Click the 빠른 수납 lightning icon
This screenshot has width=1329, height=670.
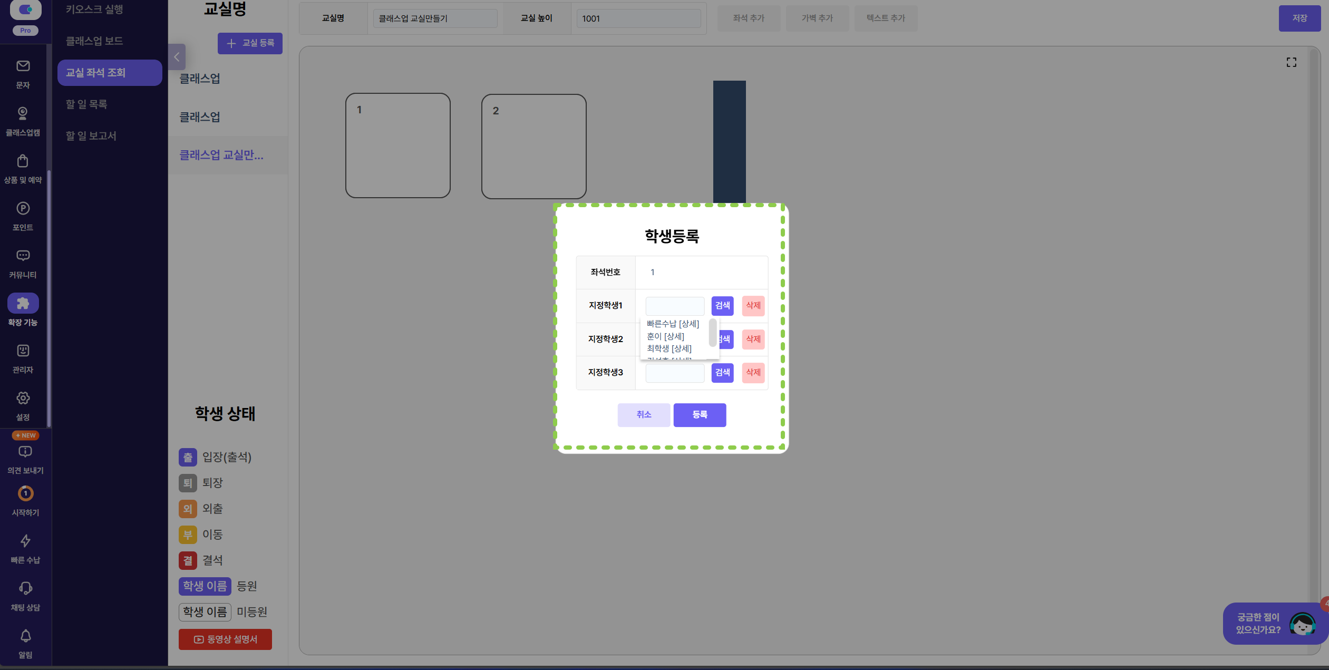coord(25,541)
